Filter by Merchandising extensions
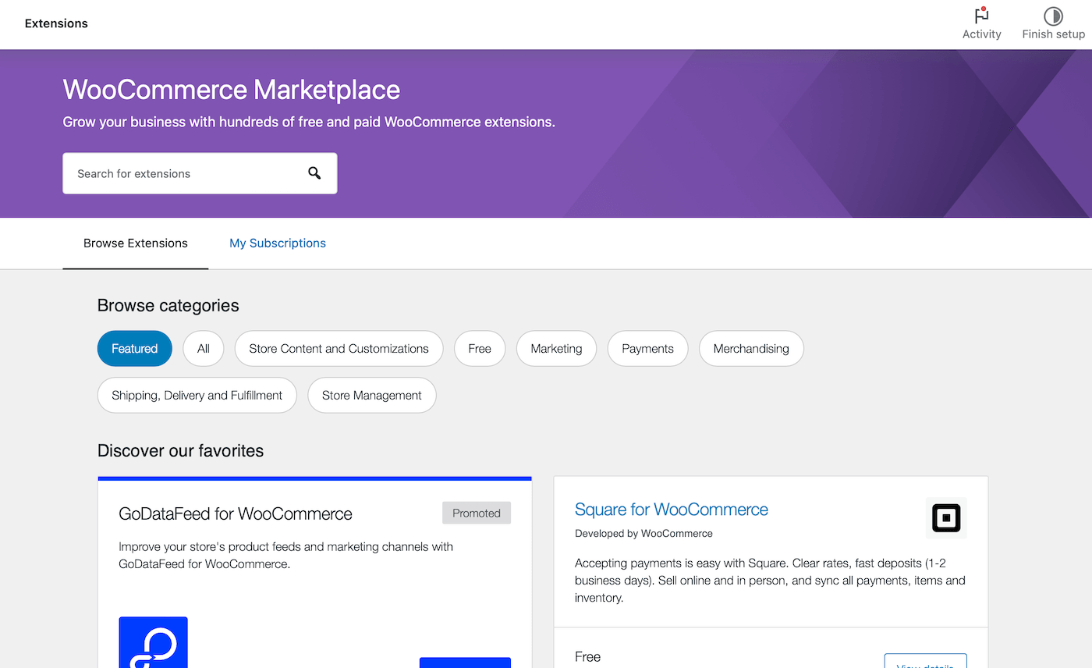Screen dimensions: 1092x668 coord(750,348)
